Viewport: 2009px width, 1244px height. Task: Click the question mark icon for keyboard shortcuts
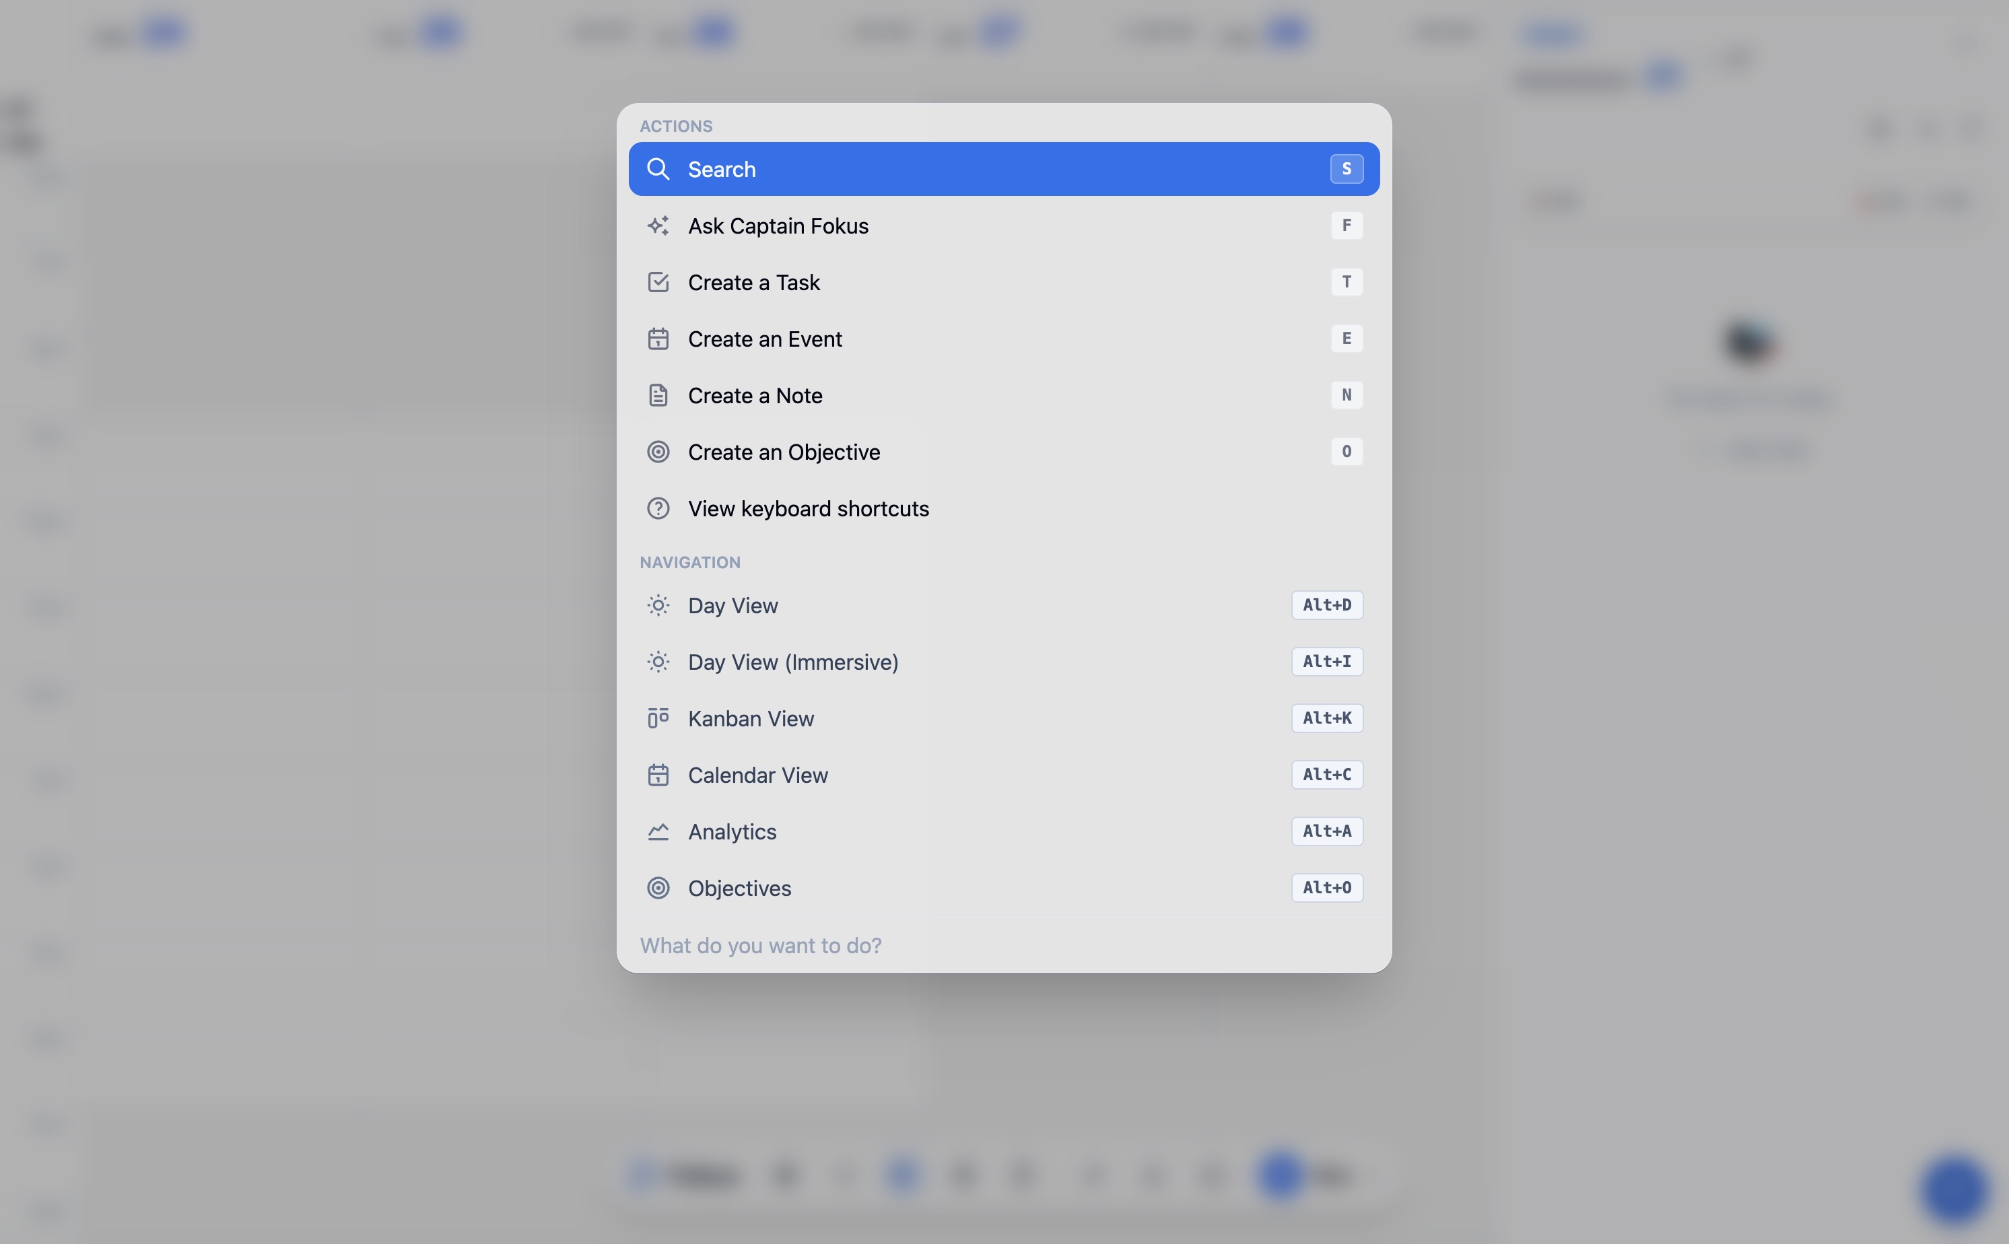657,508
